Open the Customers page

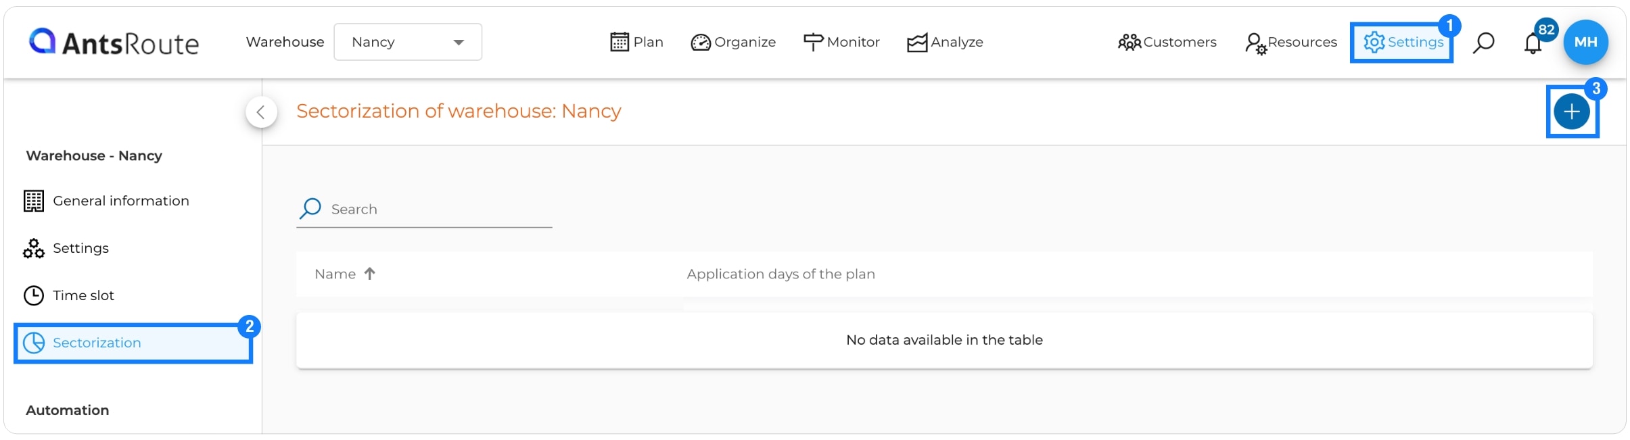(x=1167, y=42)
